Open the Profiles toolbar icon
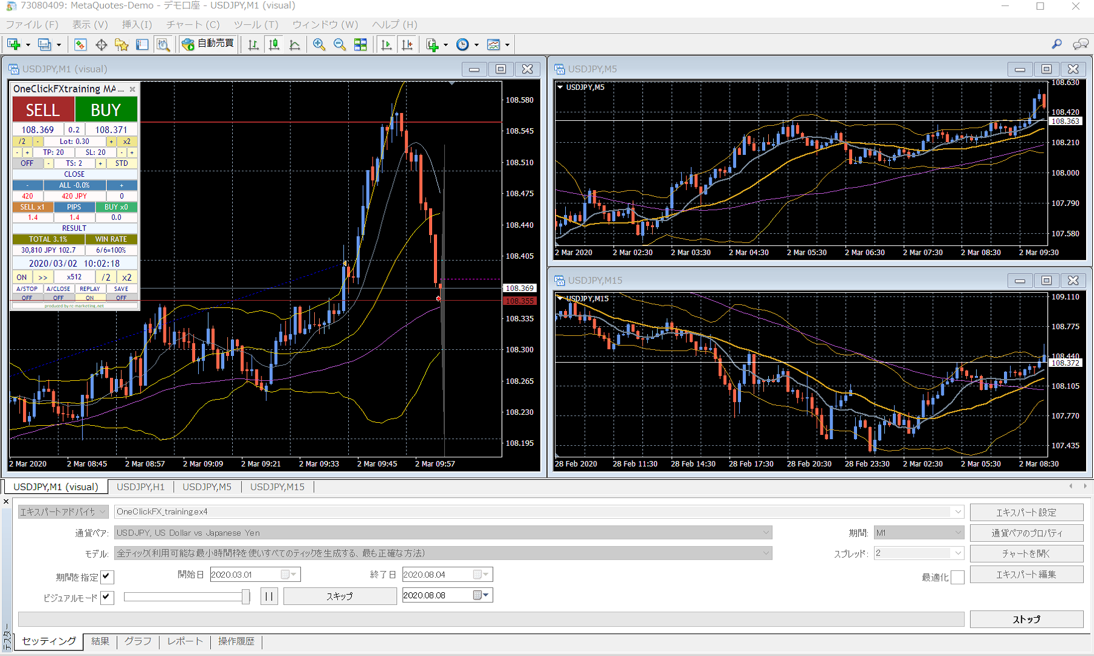 tap(44, 44)
